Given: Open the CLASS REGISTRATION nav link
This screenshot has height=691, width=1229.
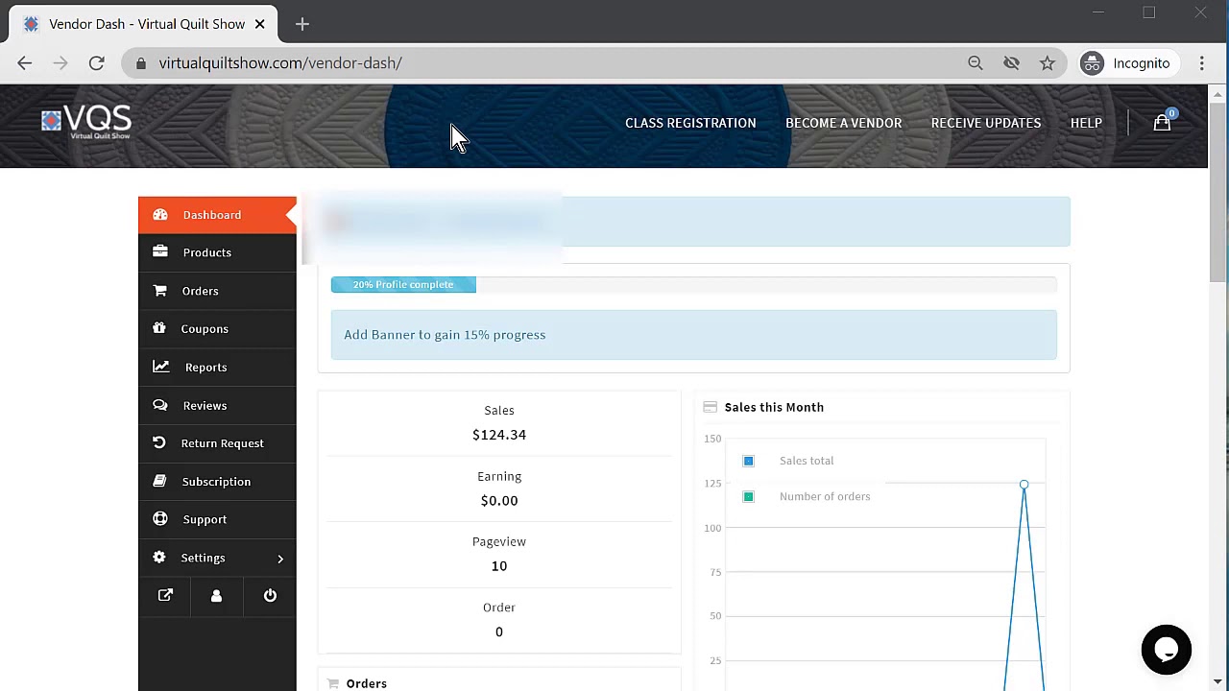Looking at the screenshot, I should tap(690, 123).
